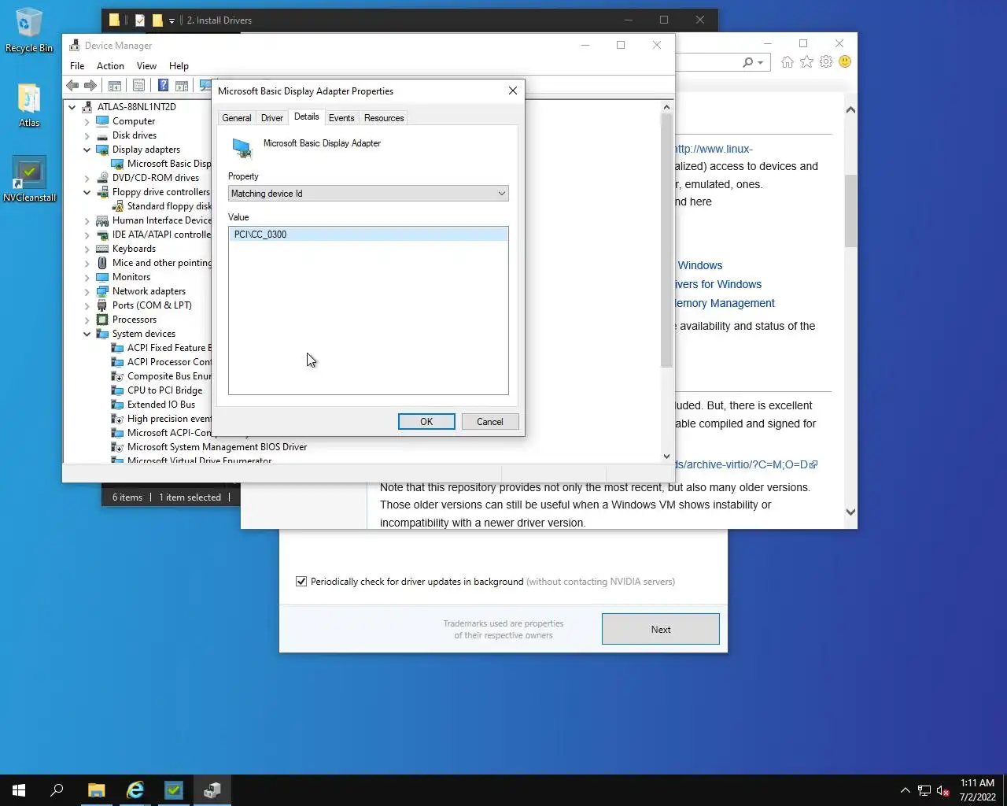Viewport: 1007px width, 806px height.
Task: Click the Show/Hide Action Pane toolbar icon
Action: pyautogui.click(x=182, y=86)
